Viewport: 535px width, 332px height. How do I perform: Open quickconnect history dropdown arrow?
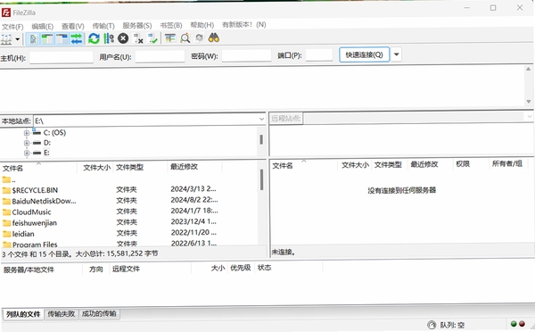[396, 54]
